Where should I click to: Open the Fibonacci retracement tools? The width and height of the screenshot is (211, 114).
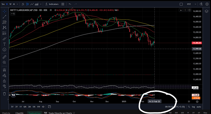[5, 22]
